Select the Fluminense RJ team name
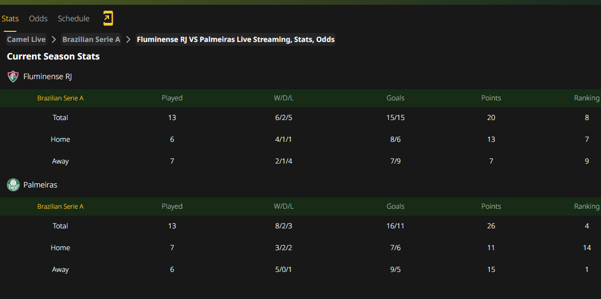The image size is (601, 299). [x=47, y=76]
